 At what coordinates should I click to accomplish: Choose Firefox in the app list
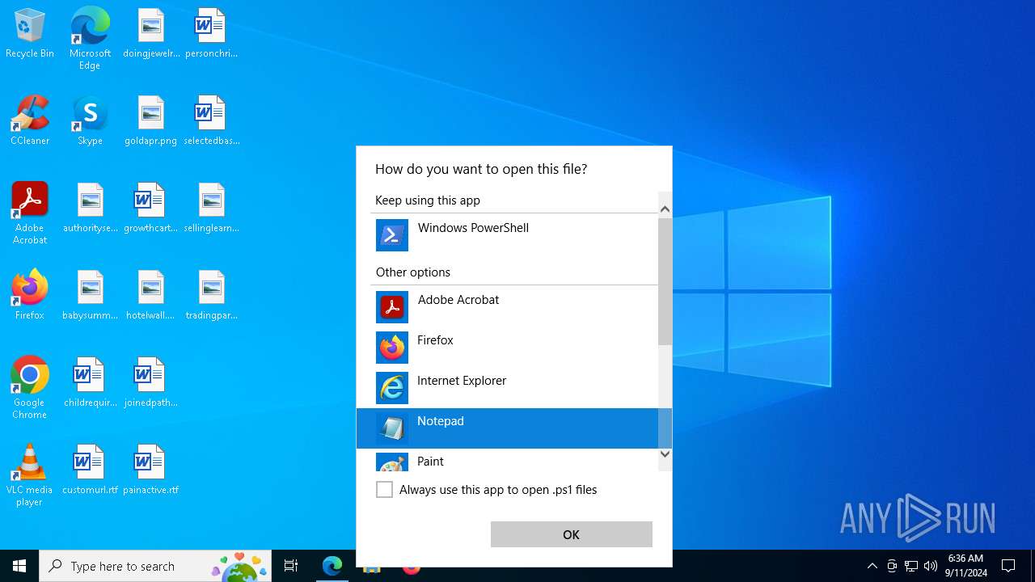click(507, 348)
